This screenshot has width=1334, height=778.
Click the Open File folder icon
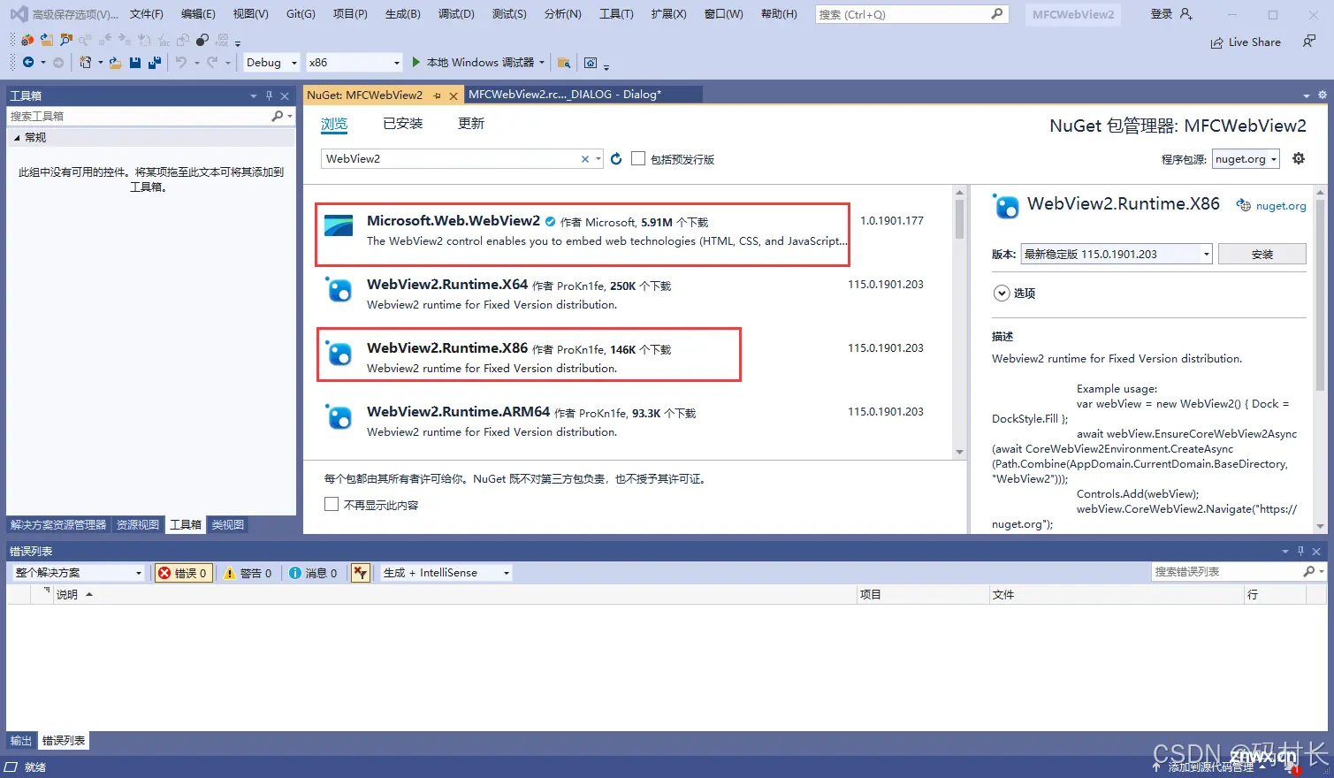(x=115, y=62)
